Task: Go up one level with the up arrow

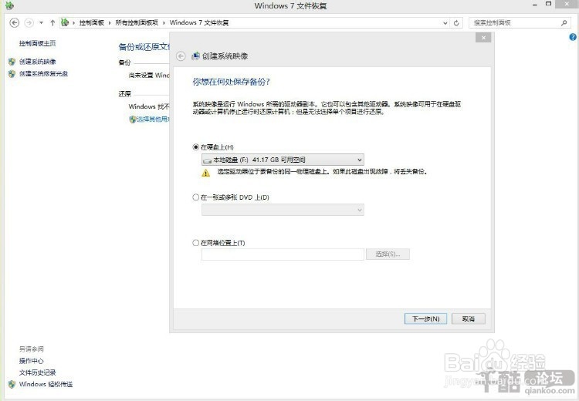Action: [x=52, y=23]
